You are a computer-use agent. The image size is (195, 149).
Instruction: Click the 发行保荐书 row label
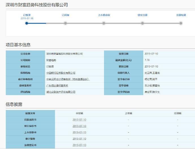(30, 126)
